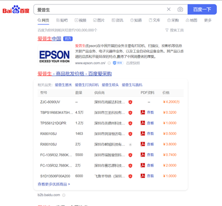Click the small circle icon after epson.com.cn
This screenshot has width=222, height=206.
[109, 63]
